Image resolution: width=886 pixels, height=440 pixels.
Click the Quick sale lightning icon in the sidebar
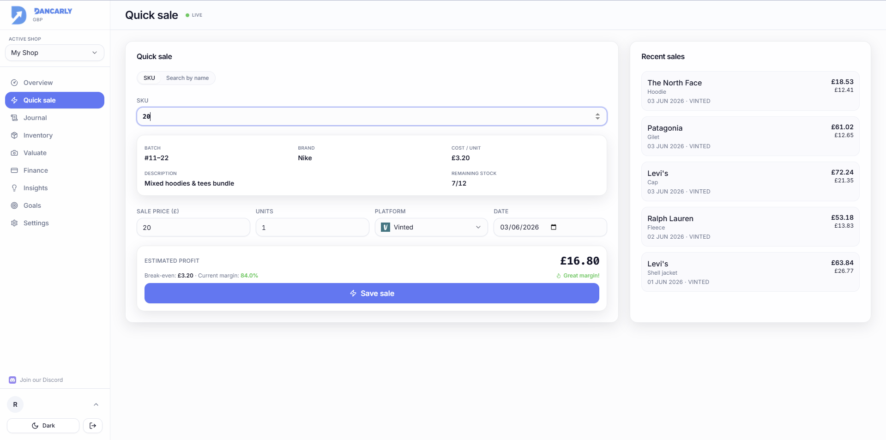(x=14, y=100)
